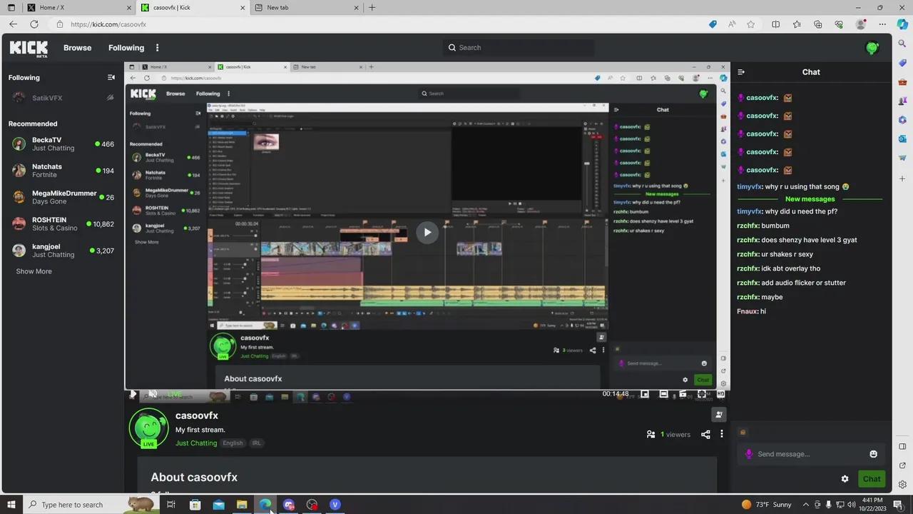Open Browse in Kick navigation
Viewport: 913px width, 514px height.
pos(77,48)
